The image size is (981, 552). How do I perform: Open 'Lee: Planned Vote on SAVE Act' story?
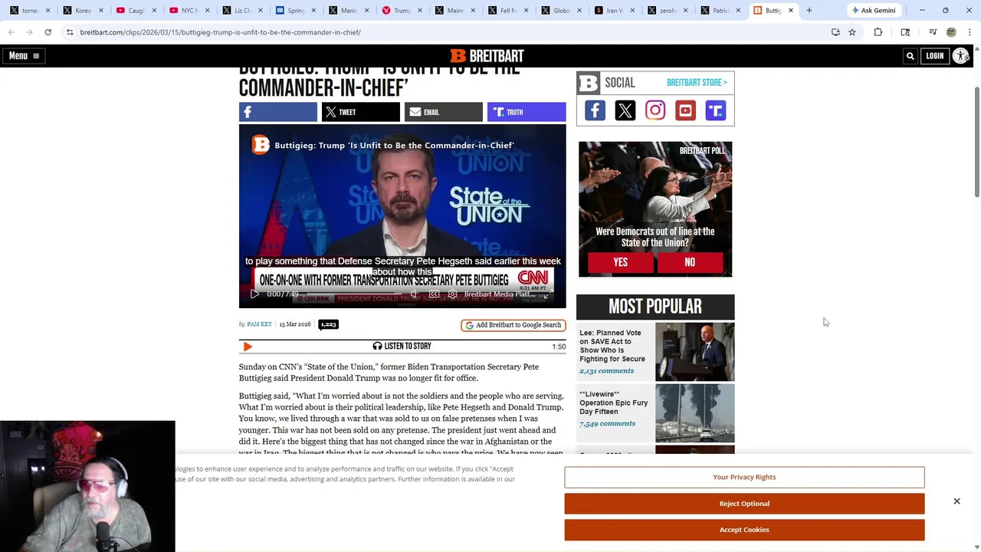coord(612,346)
